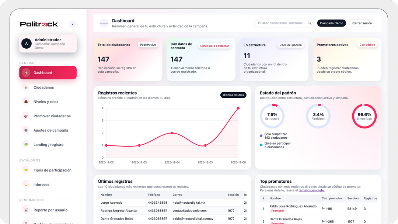Open Niveles y roles section

(x=48, y=102)
